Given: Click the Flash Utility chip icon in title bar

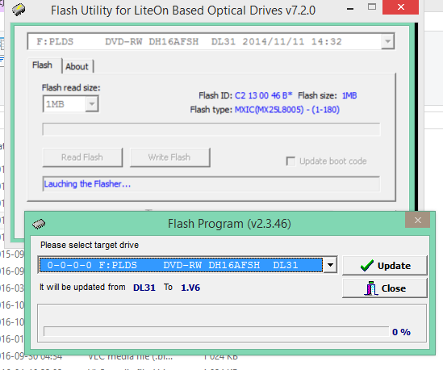Looking at the screenshot, I should point(19,10).
